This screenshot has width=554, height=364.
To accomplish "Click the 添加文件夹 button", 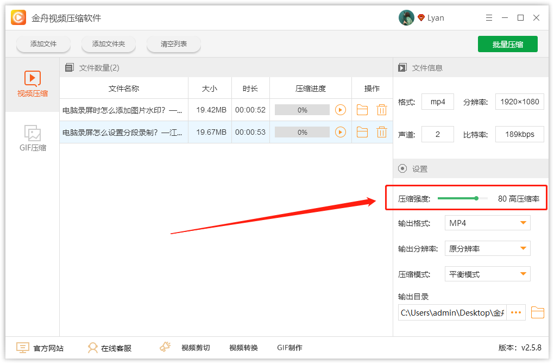I will coord(109,44).
